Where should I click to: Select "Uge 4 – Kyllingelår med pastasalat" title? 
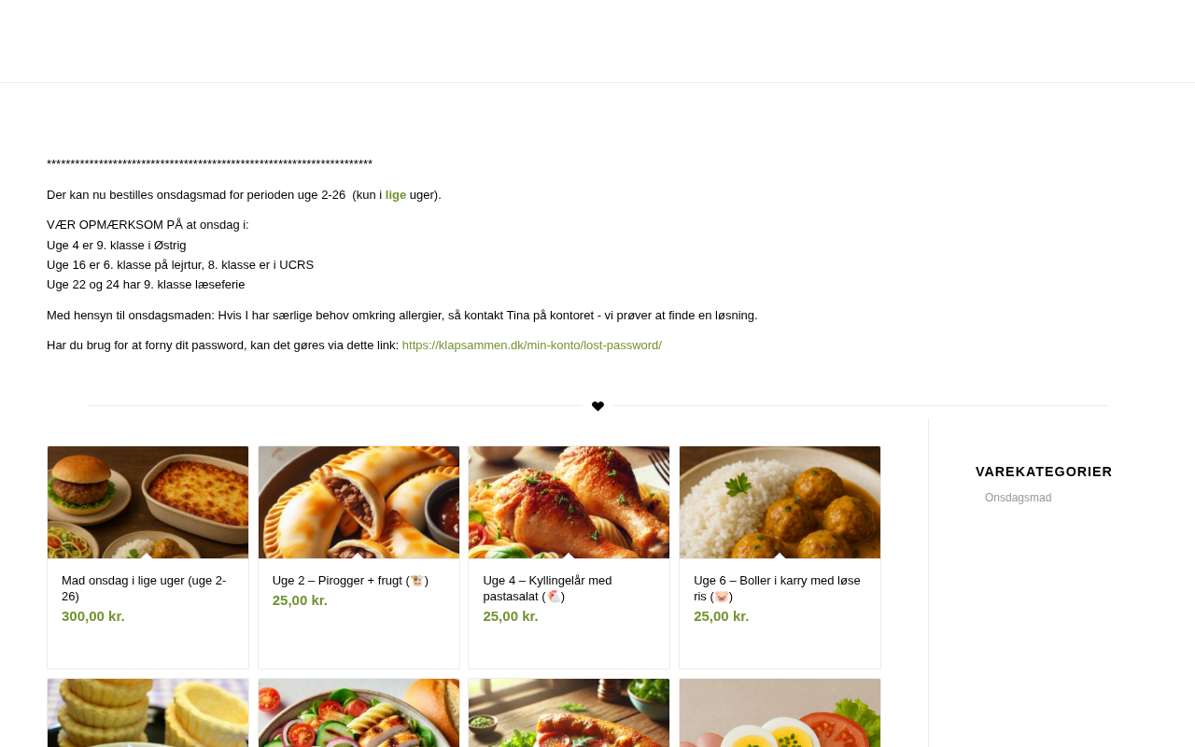pyautogui.click(x=547, y=588)
